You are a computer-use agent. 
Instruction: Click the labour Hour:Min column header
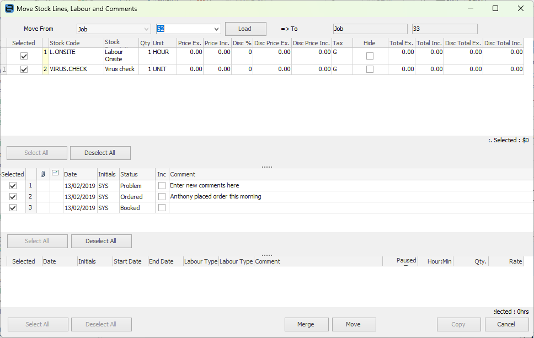click(x=436, y=261)
